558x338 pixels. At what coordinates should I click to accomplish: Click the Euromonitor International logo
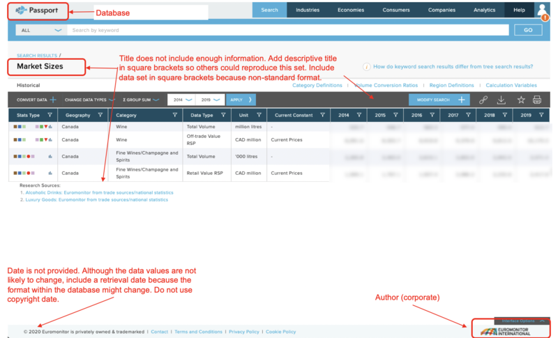tap(505, 331)
